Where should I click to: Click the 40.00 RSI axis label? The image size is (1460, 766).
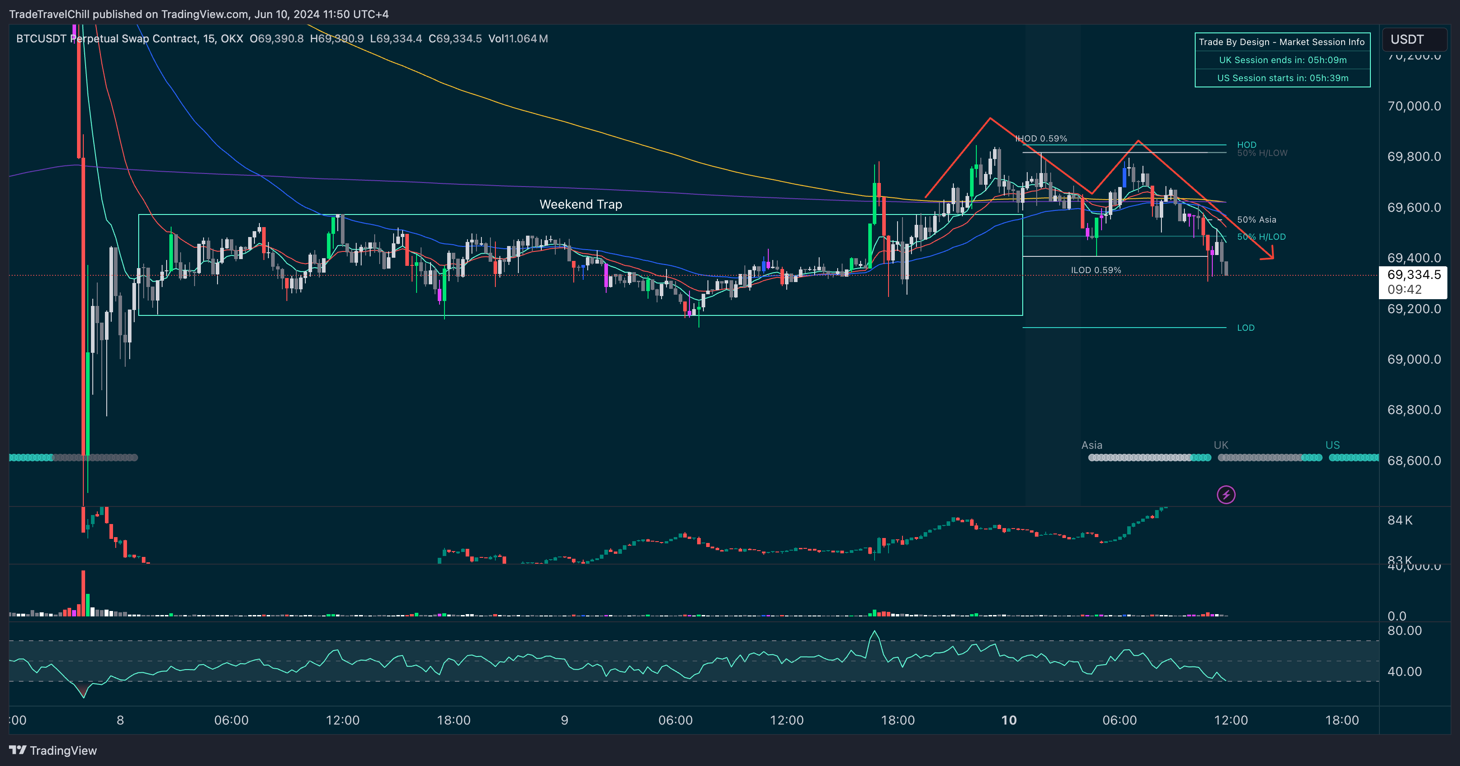[1404, 671]
